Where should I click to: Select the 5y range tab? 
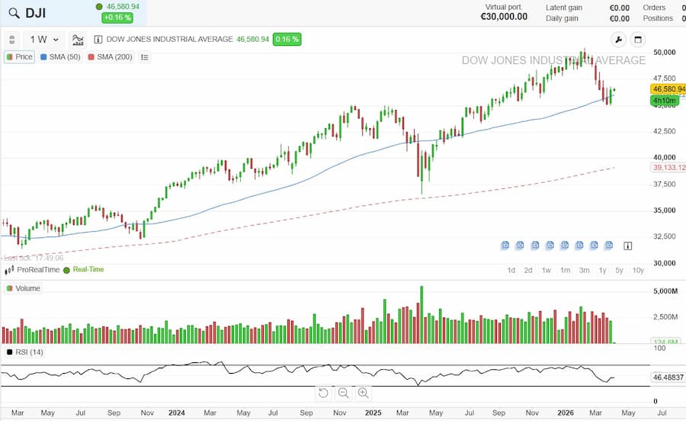point(619,271)
